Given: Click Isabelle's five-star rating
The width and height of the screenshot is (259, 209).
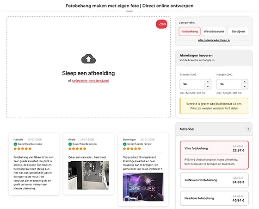Looking at the screenshot, I should click(x=23, y=149).
